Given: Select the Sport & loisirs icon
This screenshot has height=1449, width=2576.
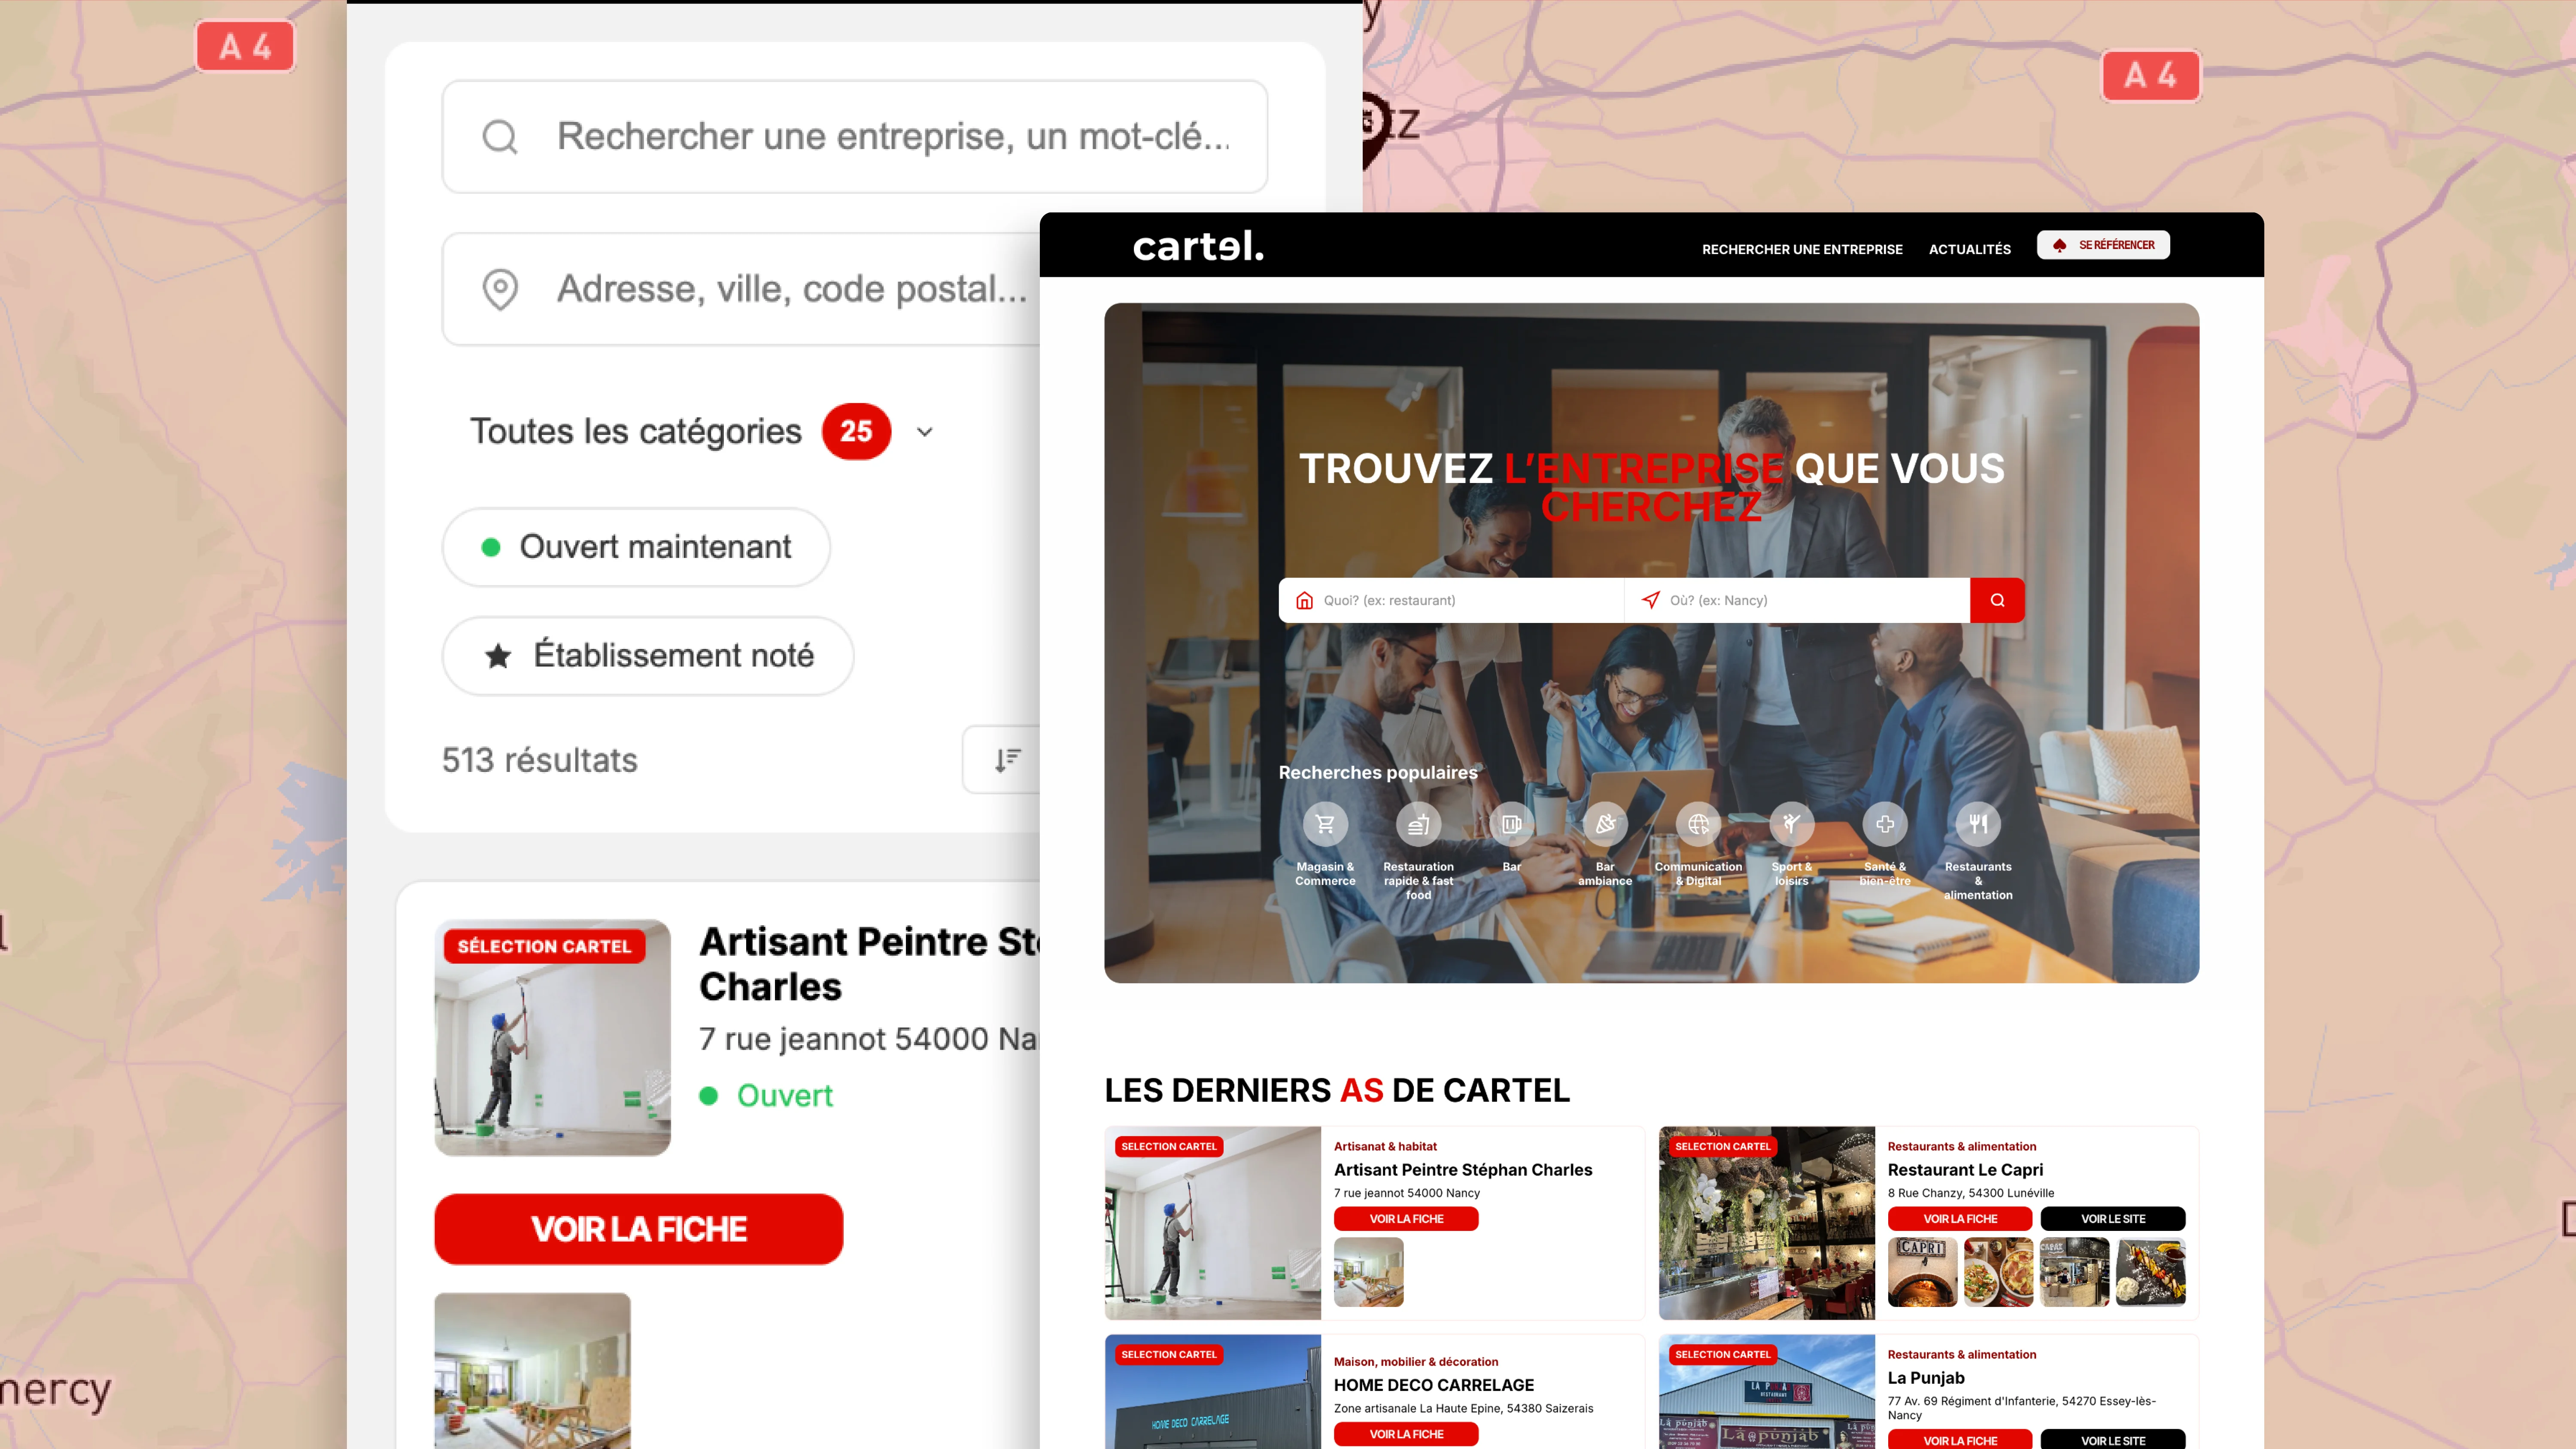Looking at the screenshot, I should pos(1791,824).
